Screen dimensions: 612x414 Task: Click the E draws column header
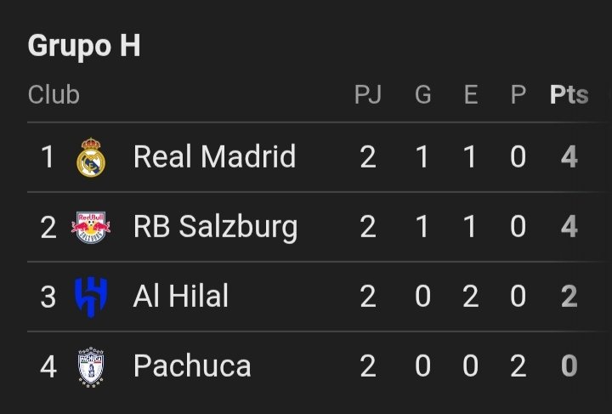471,95
